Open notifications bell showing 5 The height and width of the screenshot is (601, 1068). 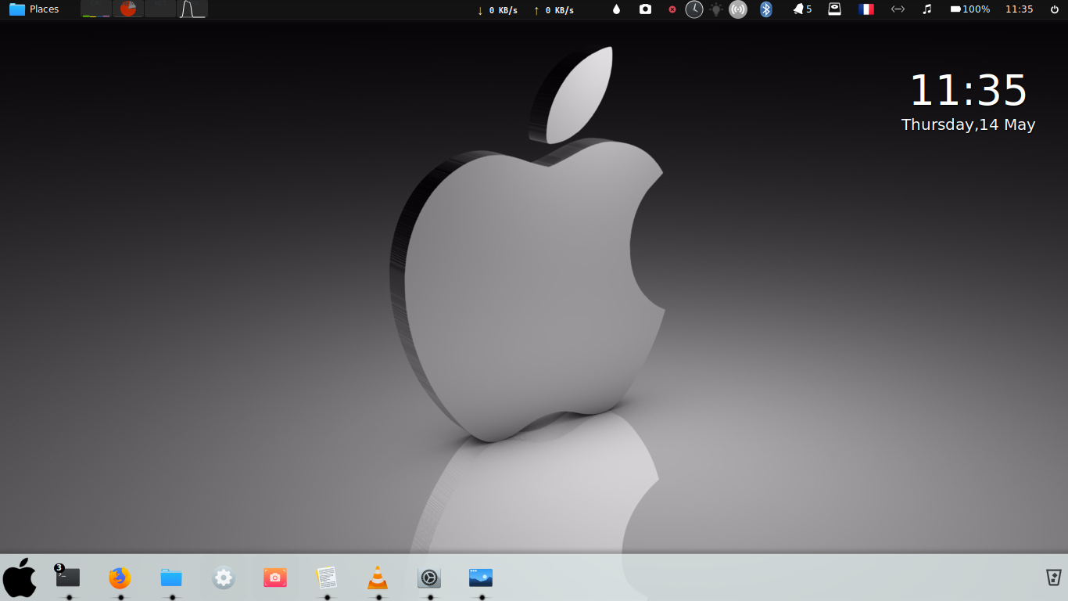coord(802,9)
